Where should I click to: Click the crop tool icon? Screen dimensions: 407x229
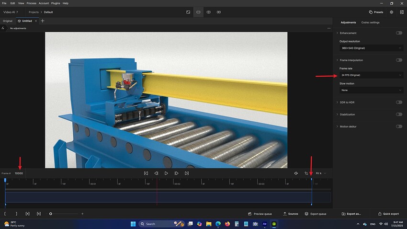coord(306,173)
